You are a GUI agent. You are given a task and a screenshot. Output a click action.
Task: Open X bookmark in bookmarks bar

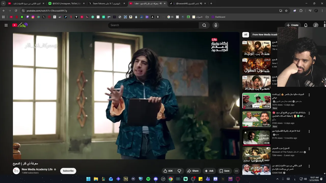(x=44, y=17)
